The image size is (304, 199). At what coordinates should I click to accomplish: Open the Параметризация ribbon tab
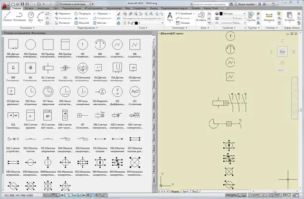(72, 8)
